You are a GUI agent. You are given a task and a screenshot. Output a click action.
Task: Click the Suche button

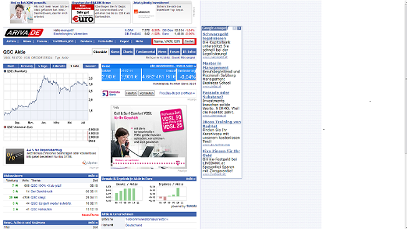pos(189,42)
